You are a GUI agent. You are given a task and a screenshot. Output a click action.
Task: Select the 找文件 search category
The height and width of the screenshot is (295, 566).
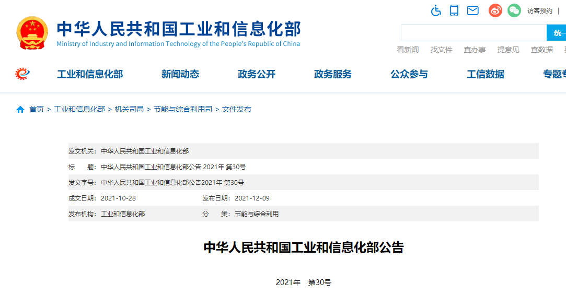pos(441,50)
